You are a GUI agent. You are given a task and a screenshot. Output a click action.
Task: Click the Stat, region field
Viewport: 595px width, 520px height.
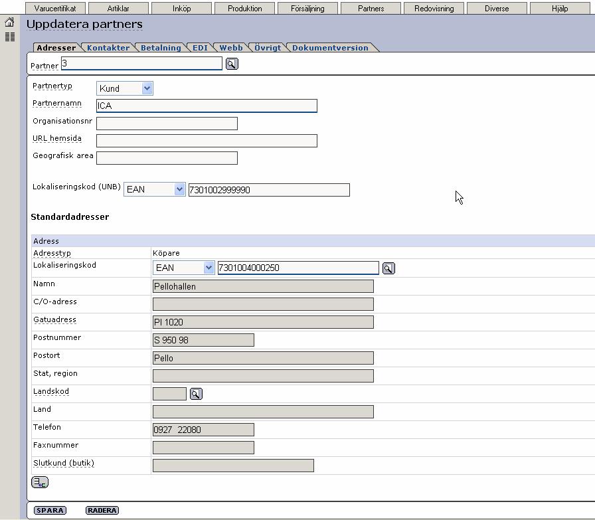(263, 376)
